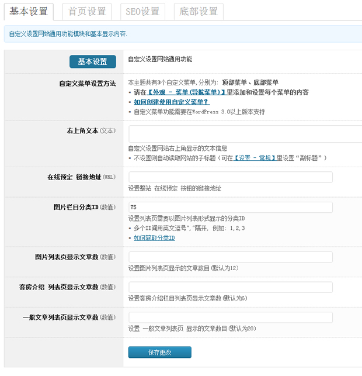Focus the 客房介绍 列表页显示文章数 input field
The height and width of the screenshot is (376, 362).
pyautogui.click(x=231, y=287)
